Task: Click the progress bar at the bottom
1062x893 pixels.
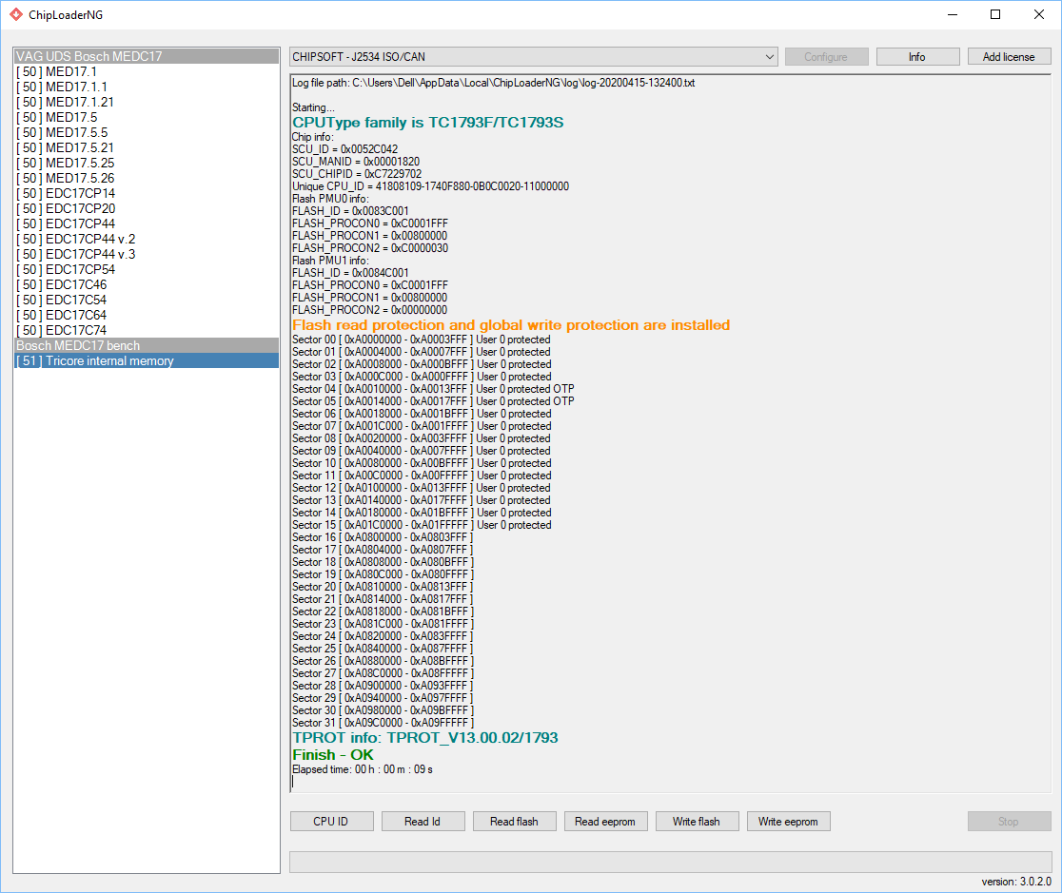Action: point(670,861)
